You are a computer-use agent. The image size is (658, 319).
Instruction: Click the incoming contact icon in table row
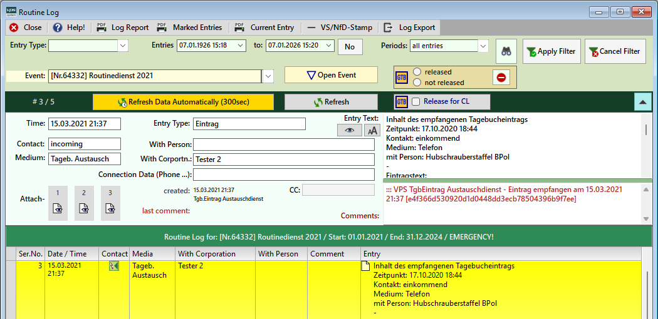(113, 266)
